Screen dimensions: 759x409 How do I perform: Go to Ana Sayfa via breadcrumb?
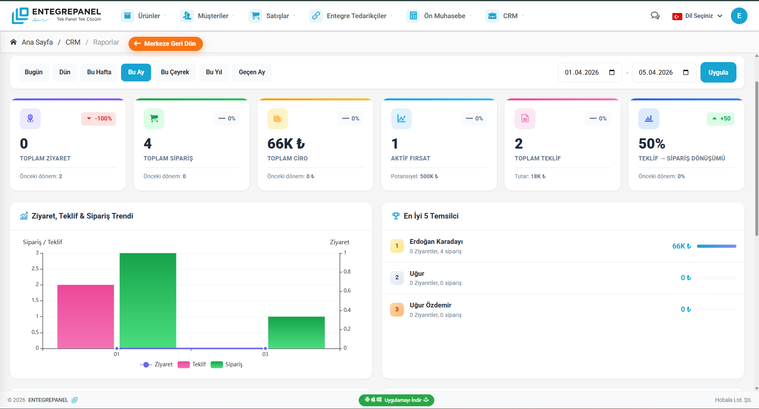click(37, 42)
